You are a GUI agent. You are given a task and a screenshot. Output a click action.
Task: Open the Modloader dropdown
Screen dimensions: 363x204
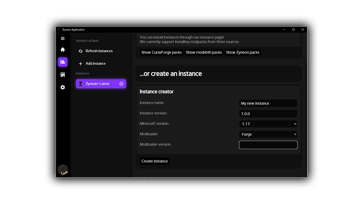[268, 134]
